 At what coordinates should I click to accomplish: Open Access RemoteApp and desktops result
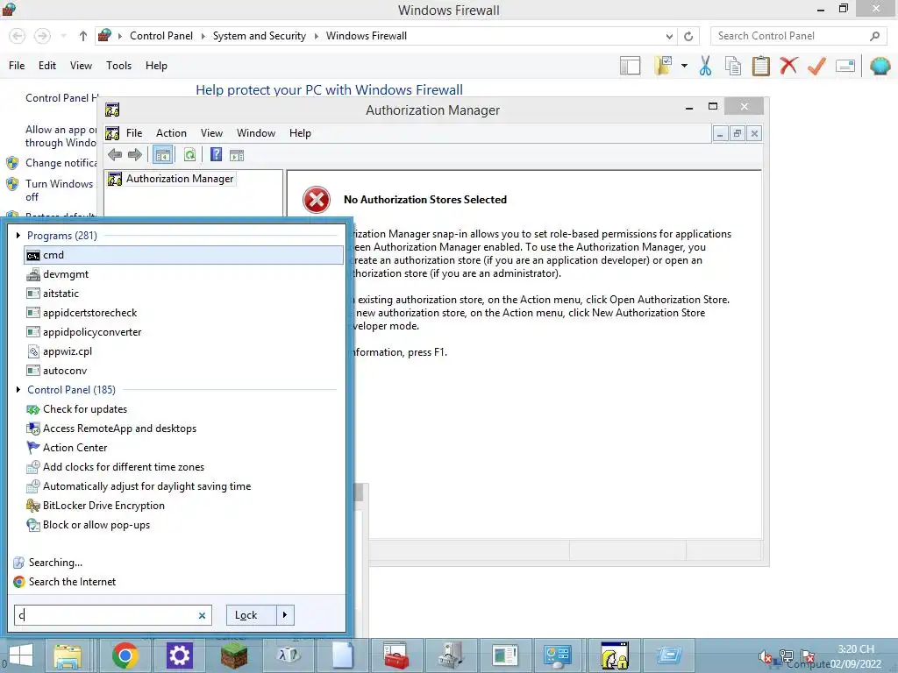pyautogui.click(x=184, y=429)
